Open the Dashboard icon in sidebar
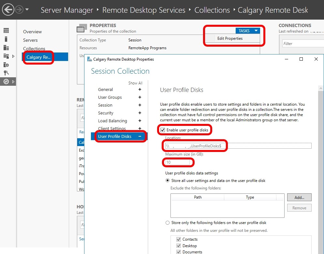This screenshot has height=254, width=324. 6,31
